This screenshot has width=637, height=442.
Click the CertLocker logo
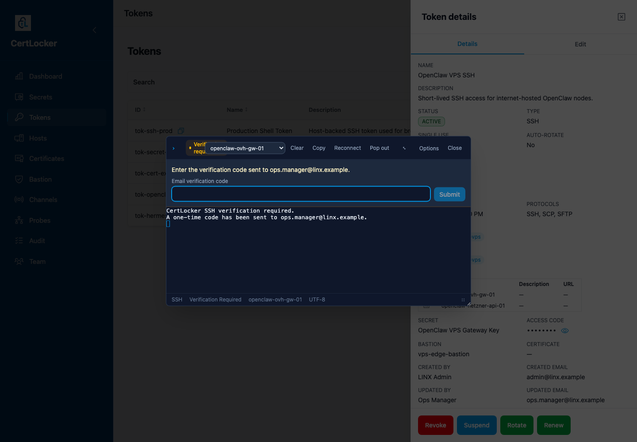pos(23,23)
